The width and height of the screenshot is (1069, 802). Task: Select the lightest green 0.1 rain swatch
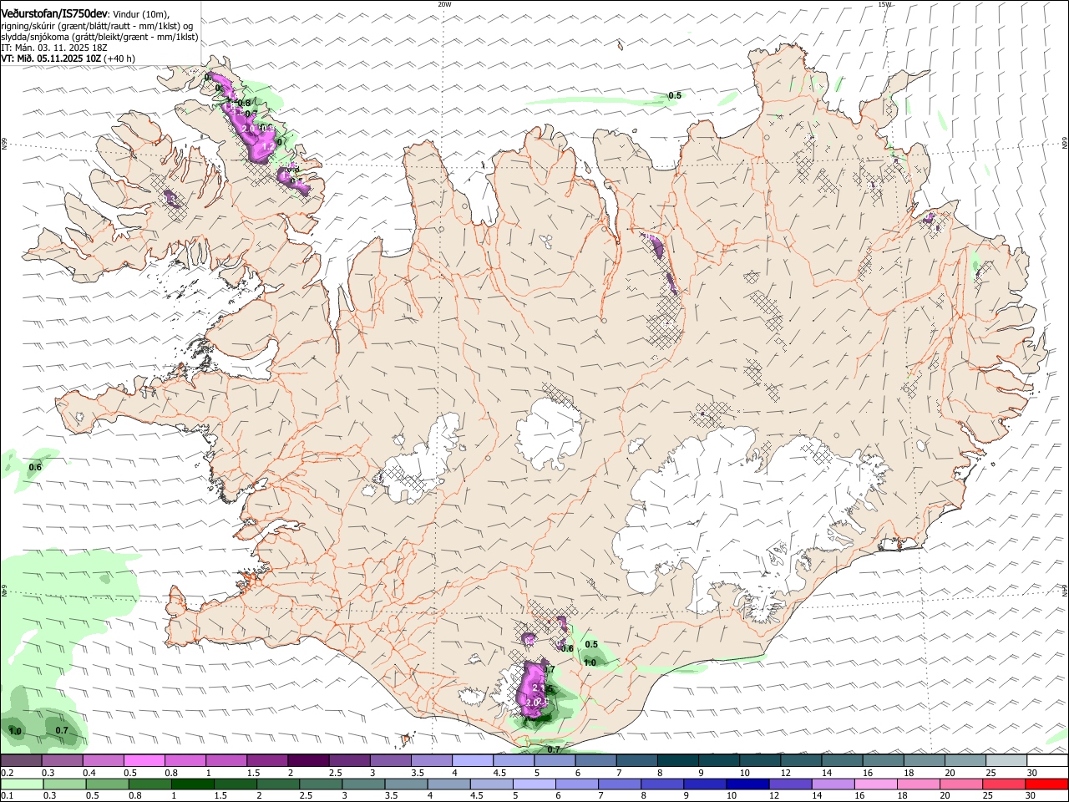tap(22, 784)
